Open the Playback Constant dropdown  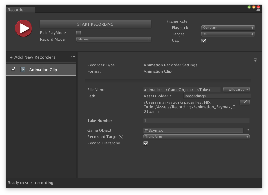point(228,28)
